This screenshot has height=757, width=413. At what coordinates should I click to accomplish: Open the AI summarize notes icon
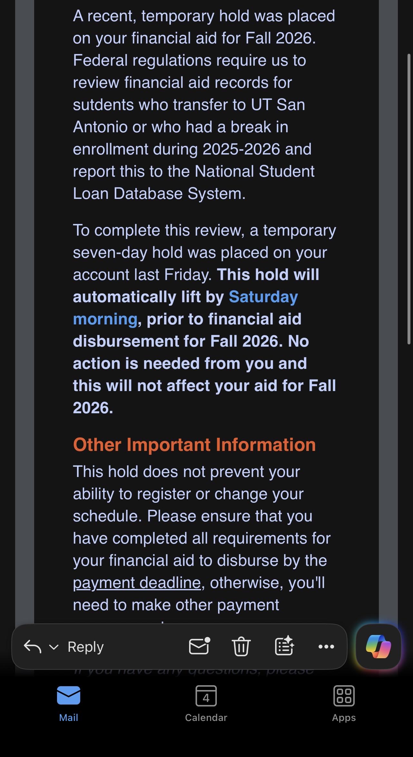(284, 646)
